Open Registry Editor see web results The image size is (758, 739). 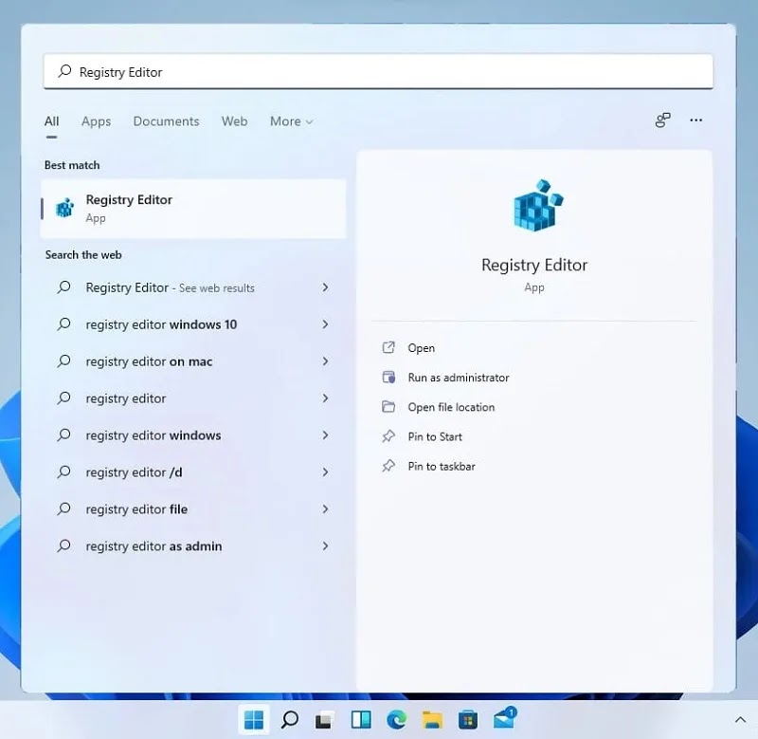coord(193,287)
